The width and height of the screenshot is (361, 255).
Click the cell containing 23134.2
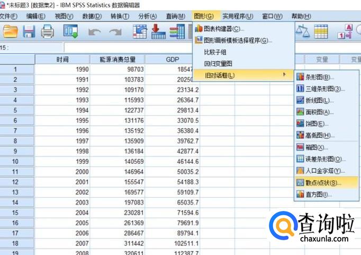coord(173,90)
